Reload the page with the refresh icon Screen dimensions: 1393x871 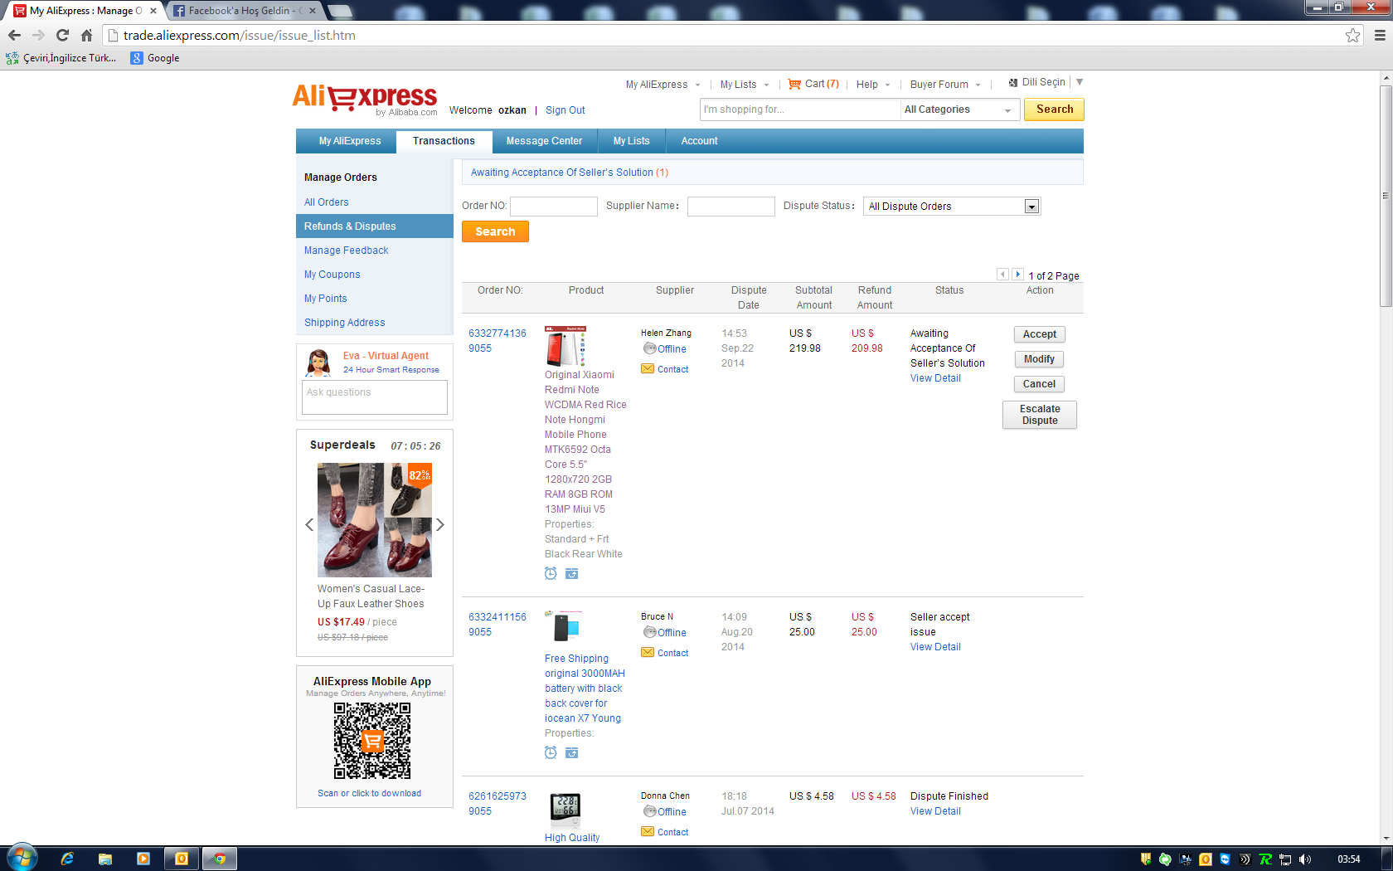[x=62, y=35]
